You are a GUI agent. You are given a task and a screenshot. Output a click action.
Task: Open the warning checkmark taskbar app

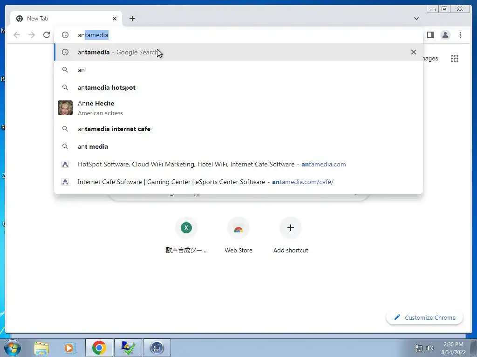click(x=128, y=348)
